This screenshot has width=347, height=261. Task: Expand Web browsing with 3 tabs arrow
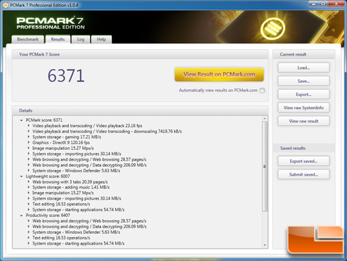28,181
